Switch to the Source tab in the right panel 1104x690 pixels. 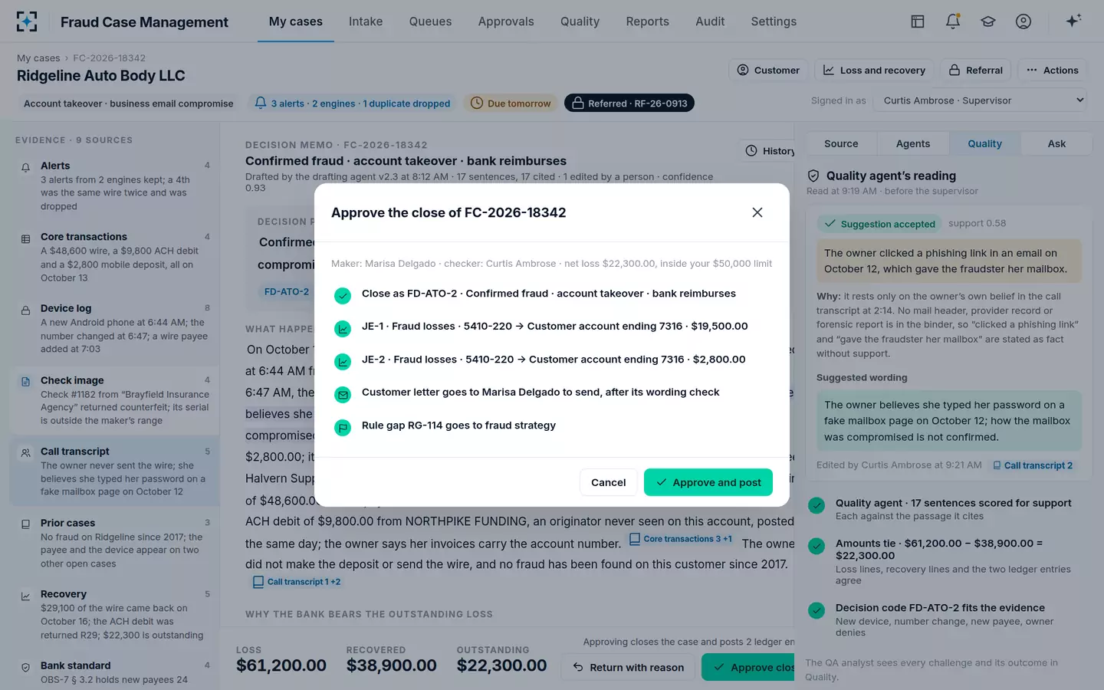(841, 143)
